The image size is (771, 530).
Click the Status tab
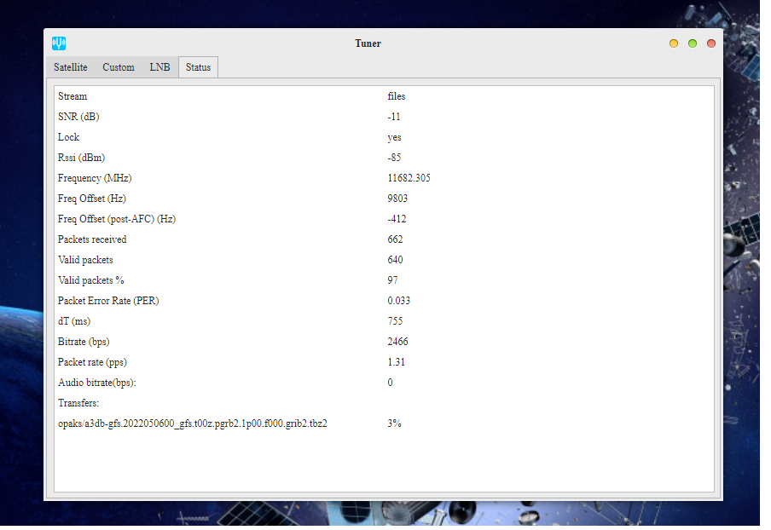click(198, 67)
